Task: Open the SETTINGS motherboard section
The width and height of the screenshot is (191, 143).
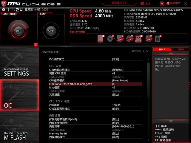Action: (x=19, y=63)
